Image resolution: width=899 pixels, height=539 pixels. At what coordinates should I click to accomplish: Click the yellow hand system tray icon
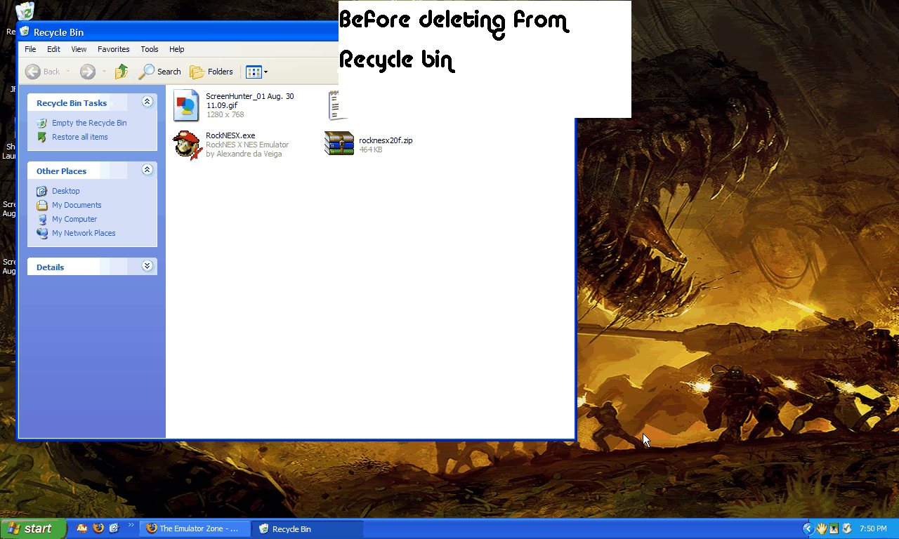tap(821, 528)
